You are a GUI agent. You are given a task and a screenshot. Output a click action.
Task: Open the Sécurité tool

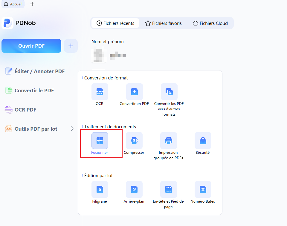[x=203, y=141]
